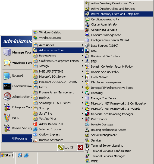Click the Show Desktop quick launch icon
This screenshot has width=154, height=164.
(20, 155)
